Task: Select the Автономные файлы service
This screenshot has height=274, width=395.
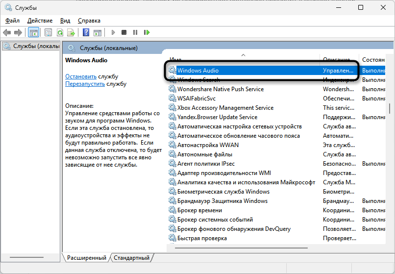Action: pos(276,154)
